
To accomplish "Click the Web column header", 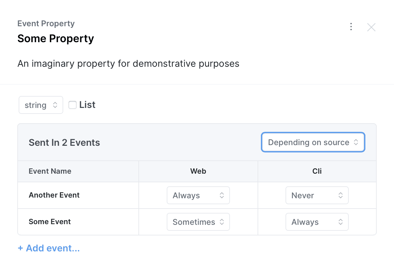I will pyautogui.click(x=198, y=171).
